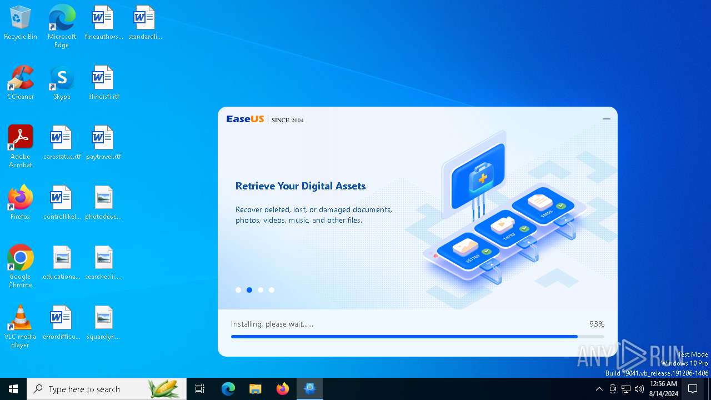The image size is (711, 400).
Task: Select the Skype desktop shortcut
Action: 62,83
